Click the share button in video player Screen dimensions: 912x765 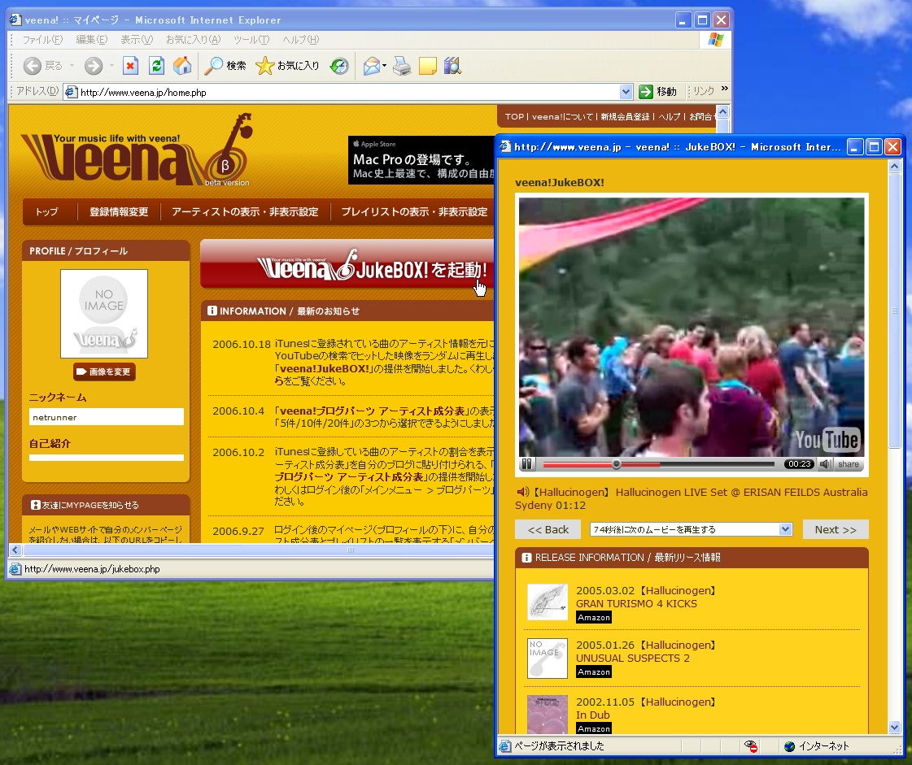click(848, 464)
